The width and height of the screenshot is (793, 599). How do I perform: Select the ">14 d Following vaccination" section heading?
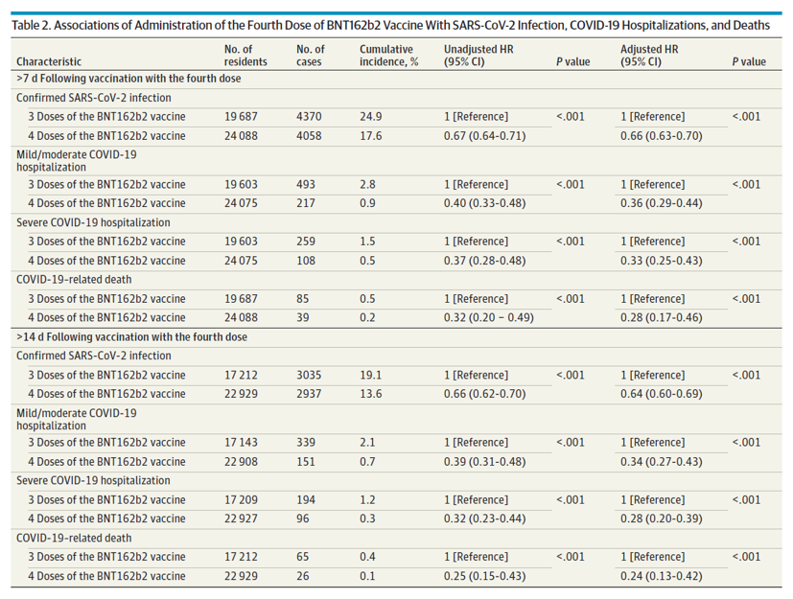point(131,337)
